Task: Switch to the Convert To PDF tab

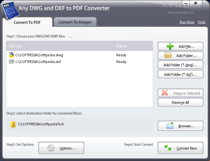Action: tap(27, 22)
